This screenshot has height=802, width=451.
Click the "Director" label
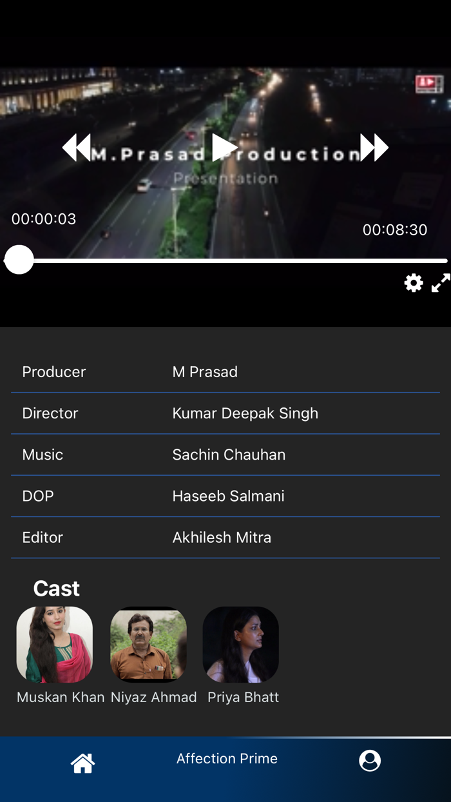pyautogui.click(x=50, y=413)
